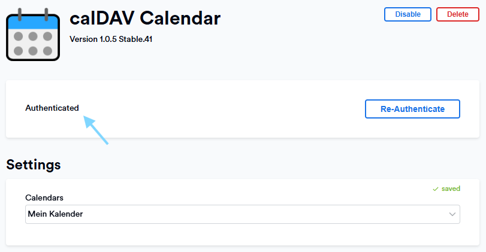Delete the calDAV Calendar plugin
486x252 pixels.
tap(457, 14)
